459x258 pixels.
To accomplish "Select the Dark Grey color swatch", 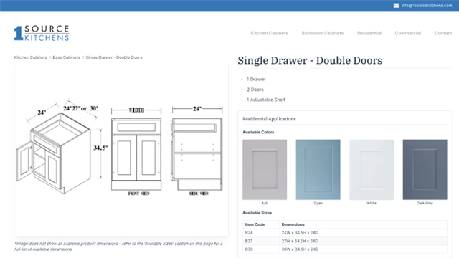I will coord(425,170).
